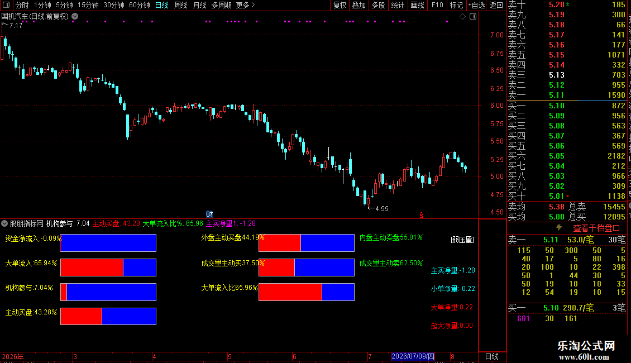The height and width of the screenshot is (363, 631).
Task: Switch to 30分钟 period tab
Action: 114,5
